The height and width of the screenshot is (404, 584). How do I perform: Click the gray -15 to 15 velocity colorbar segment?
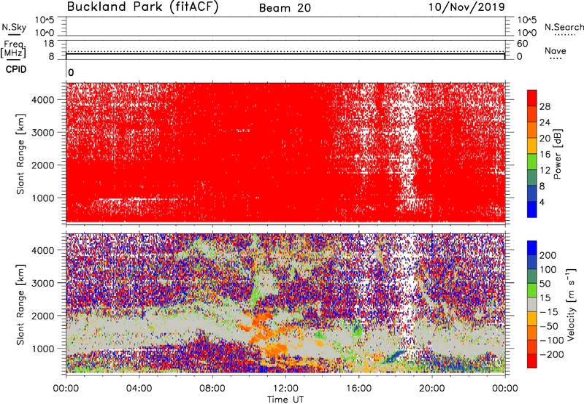tap(532, 304)
